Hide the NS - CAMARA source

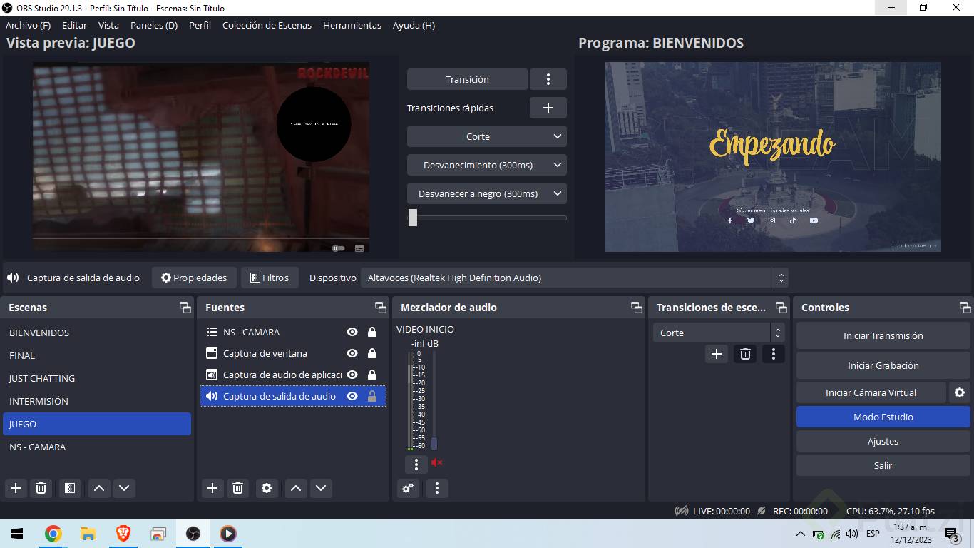click(352, 332)
